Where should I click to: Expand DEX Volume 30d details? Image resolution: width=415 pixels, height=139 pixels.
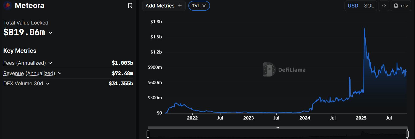(48, 84)
